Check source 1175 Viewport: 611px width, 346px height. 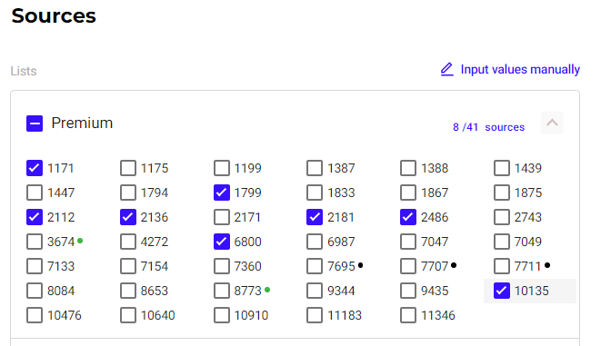128,168
